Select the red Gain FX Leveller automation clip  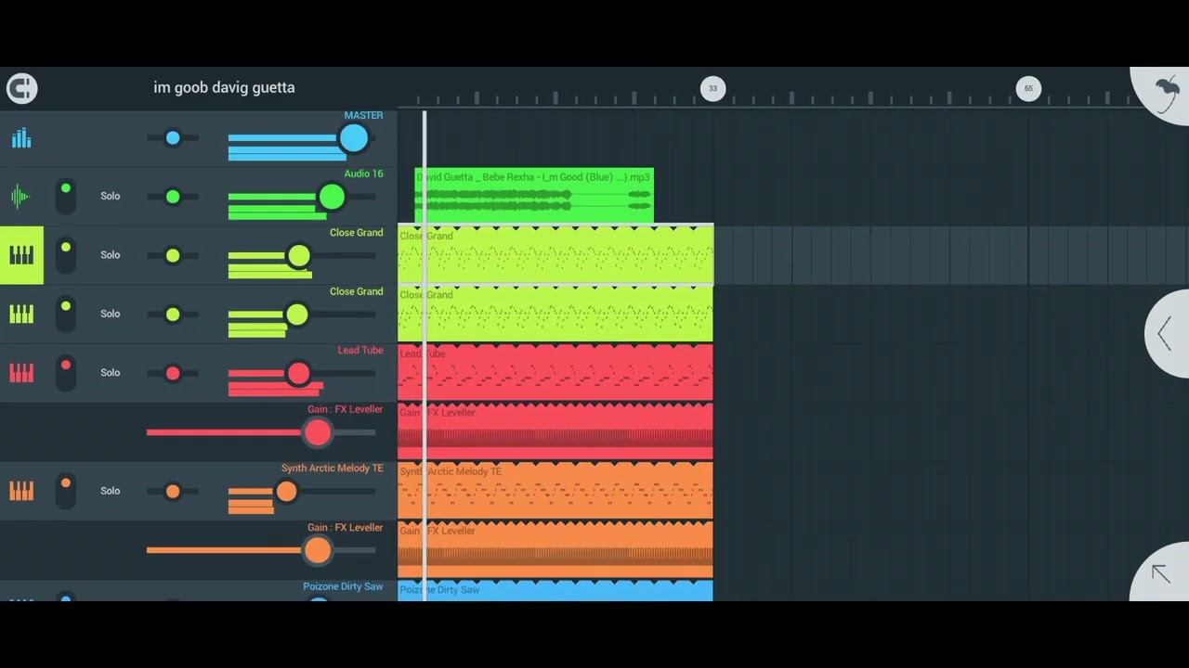tap(555, 431)
